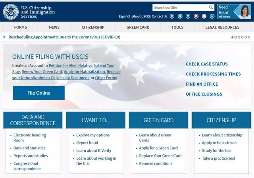Click the Homeland Security seal logo

pos(11,12)
